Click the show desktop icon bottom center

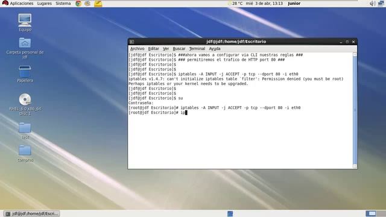[x=230, y=213]
